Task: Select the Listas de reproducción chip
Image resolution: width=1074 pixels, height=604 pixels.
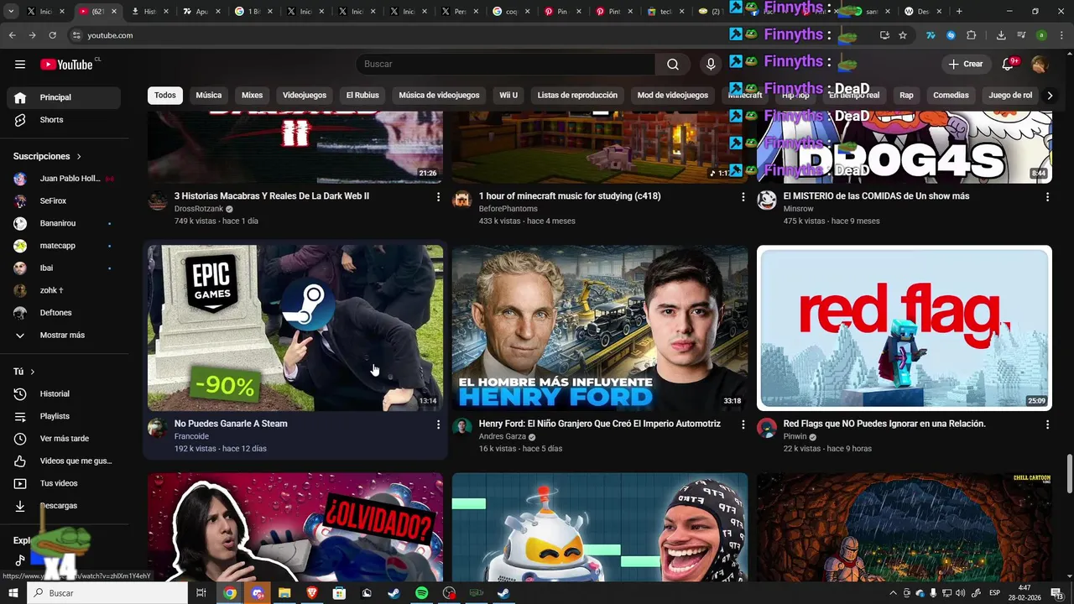Action: (577, 96)
